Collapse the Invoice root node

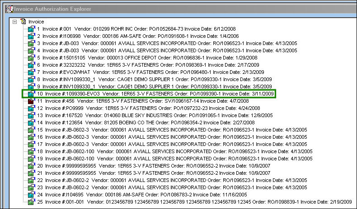[x=15, y=22]
